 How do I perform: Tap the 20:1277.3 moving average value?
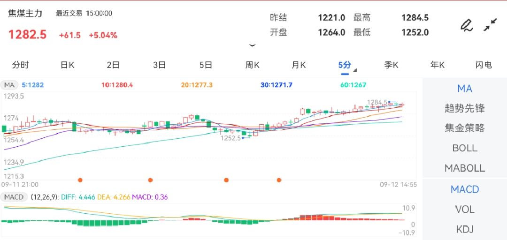[197, 85]
